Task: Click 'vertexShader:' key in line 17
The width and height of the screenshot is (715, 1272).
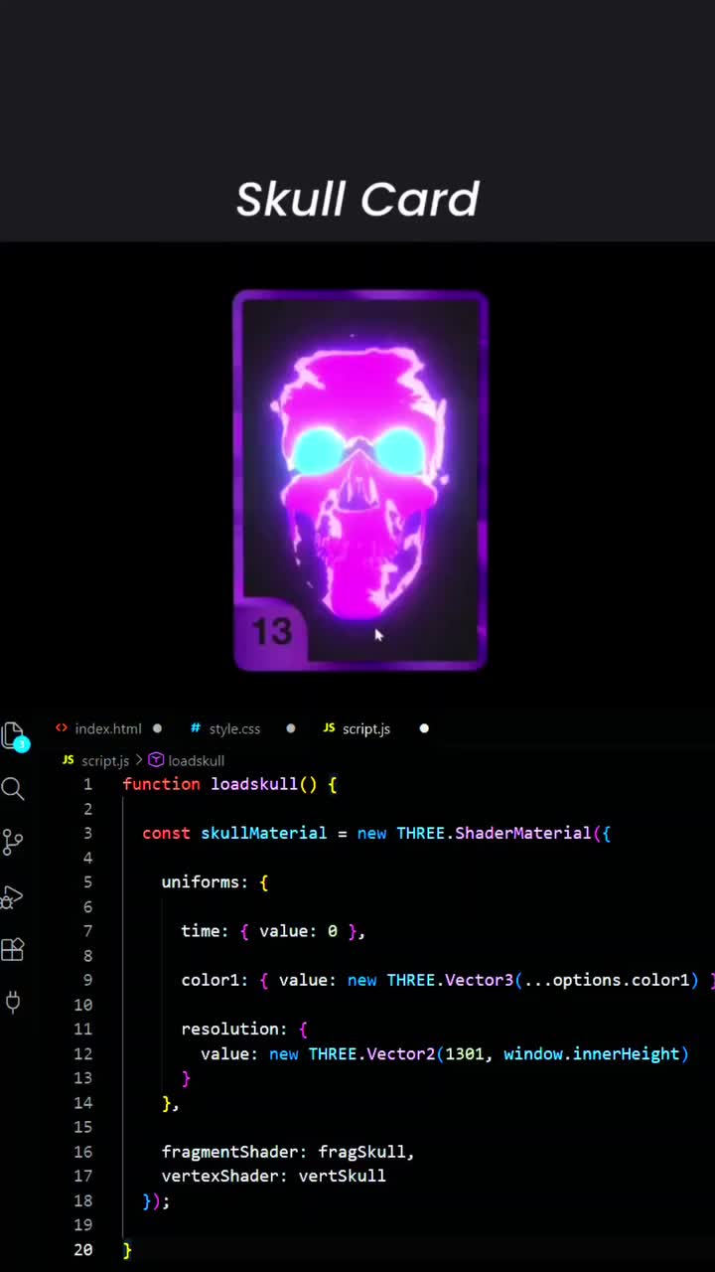Action: point(225,1176)
